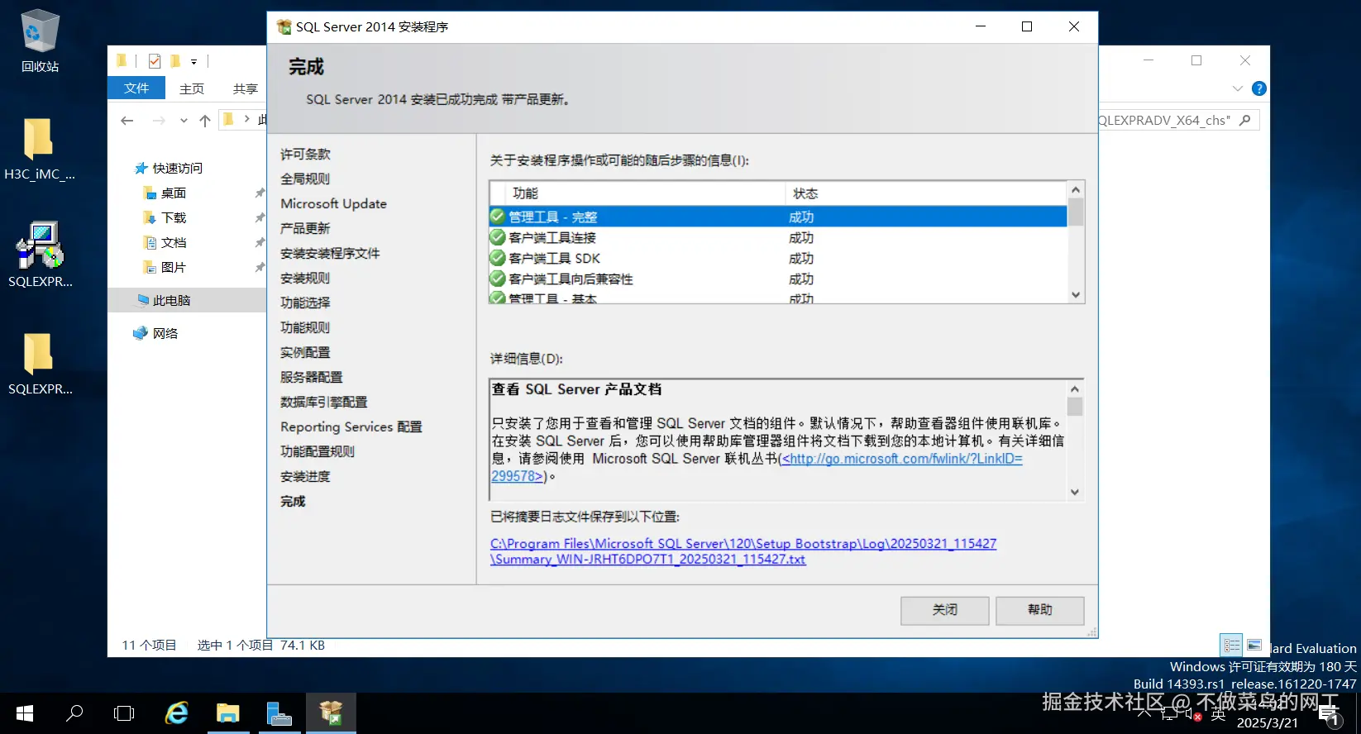Click Explorer back arrow
This screenshot has width=1361, height=734.
click(x=127, y=121)
